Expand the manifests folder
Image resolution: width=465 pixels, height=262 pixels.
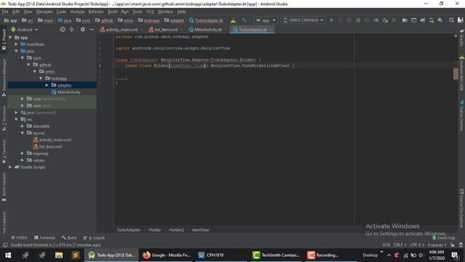16,44
